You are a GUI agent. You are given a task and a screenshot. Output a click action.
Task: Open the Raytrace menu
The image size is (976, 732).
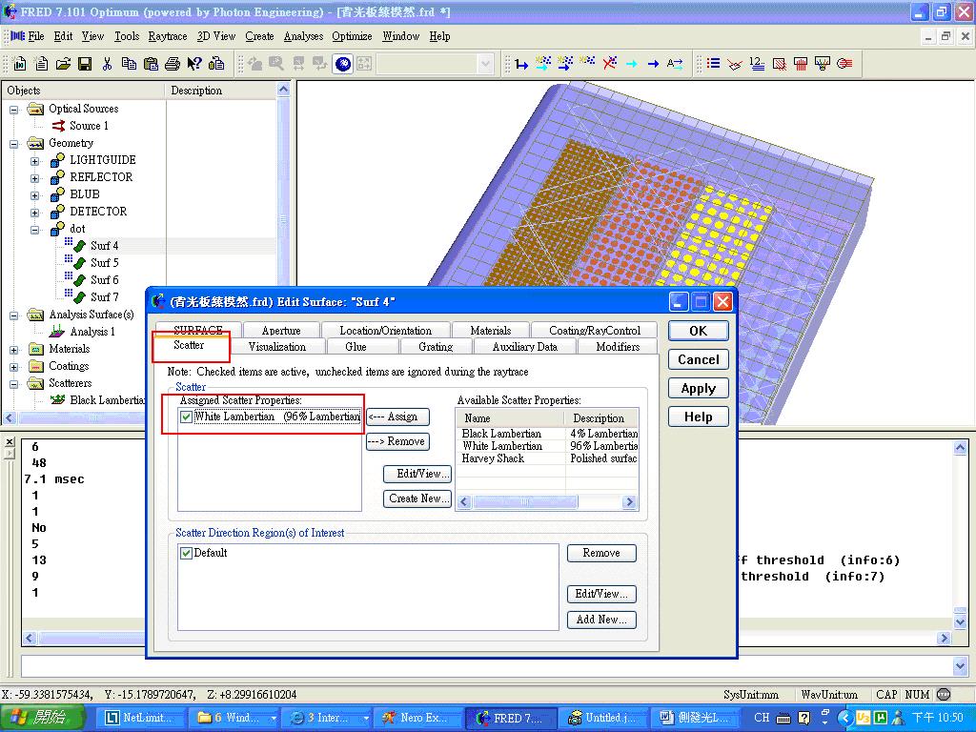[168, 36]
